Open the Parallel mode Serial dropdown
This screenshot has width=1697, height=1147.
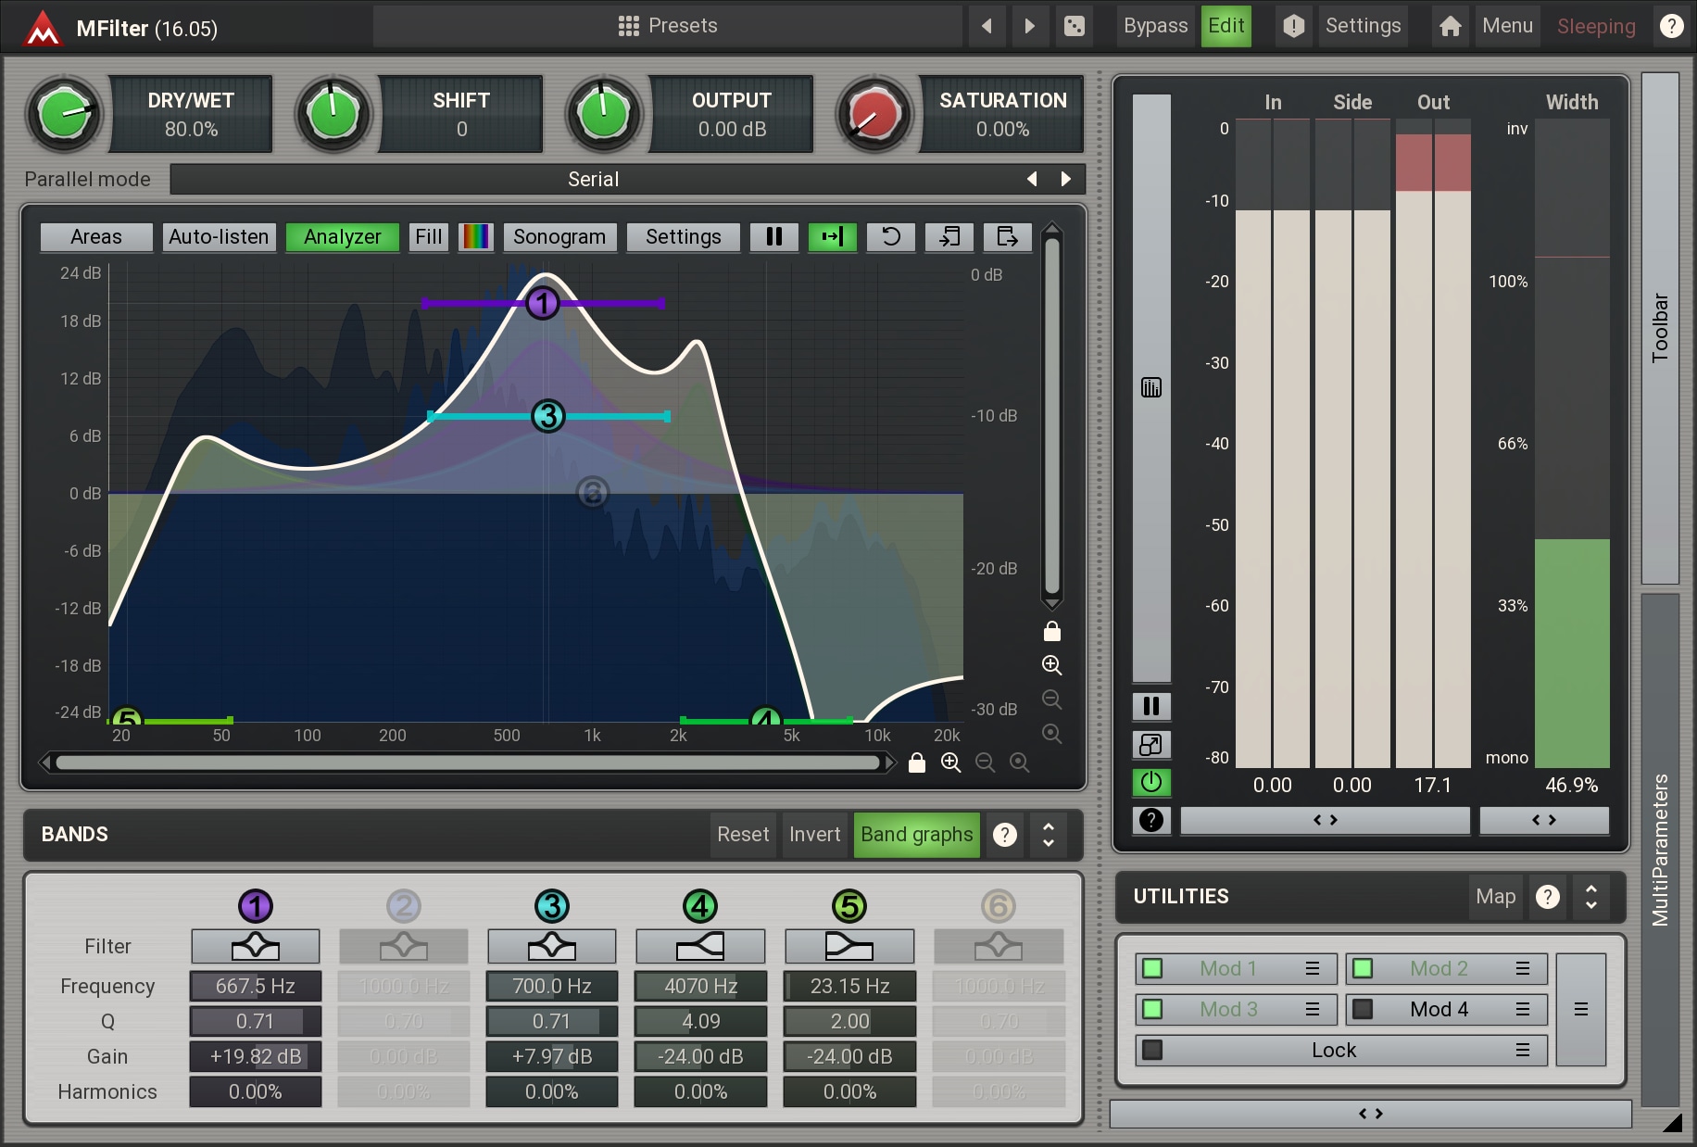(x=593, y=180)
